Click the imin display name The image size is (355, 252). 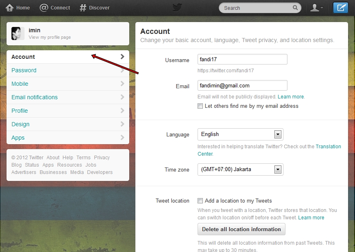point(34,30)
